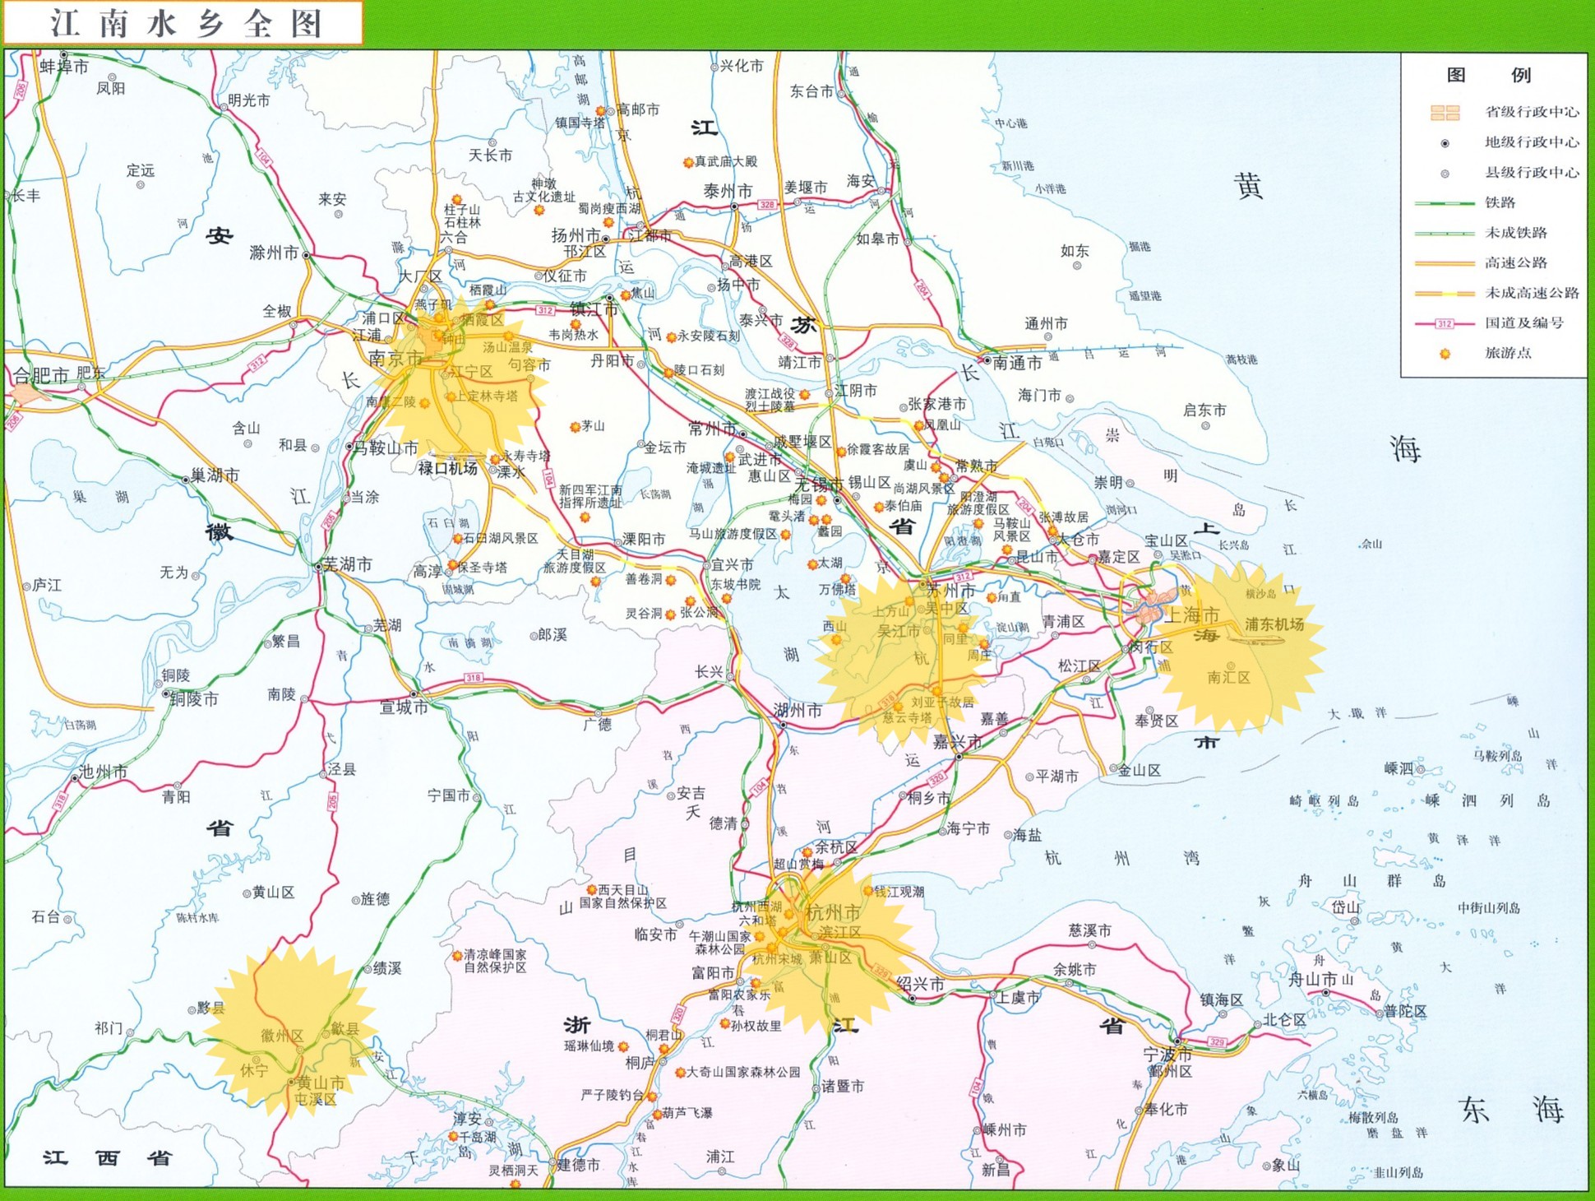Click the 宁波市 city label

pos(1167,1055)
